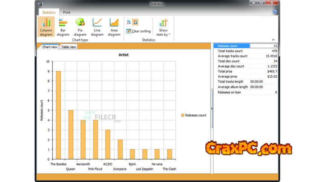
Task: Select the Average price row
Action: pyautogui.click(x=246, y=77)
